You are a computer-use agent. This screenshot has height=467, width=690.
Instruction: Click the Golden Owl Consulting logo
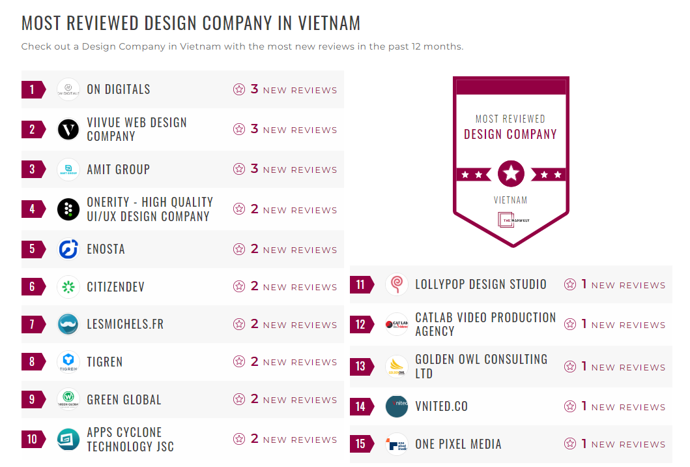[397, 367]
